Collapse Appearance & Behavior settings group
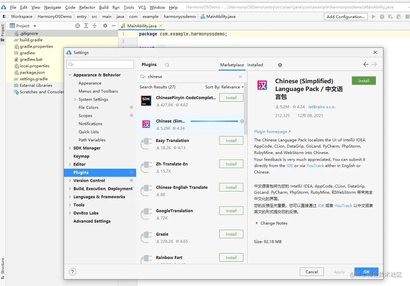Screen dimensions: 410x286 (70, 75)
